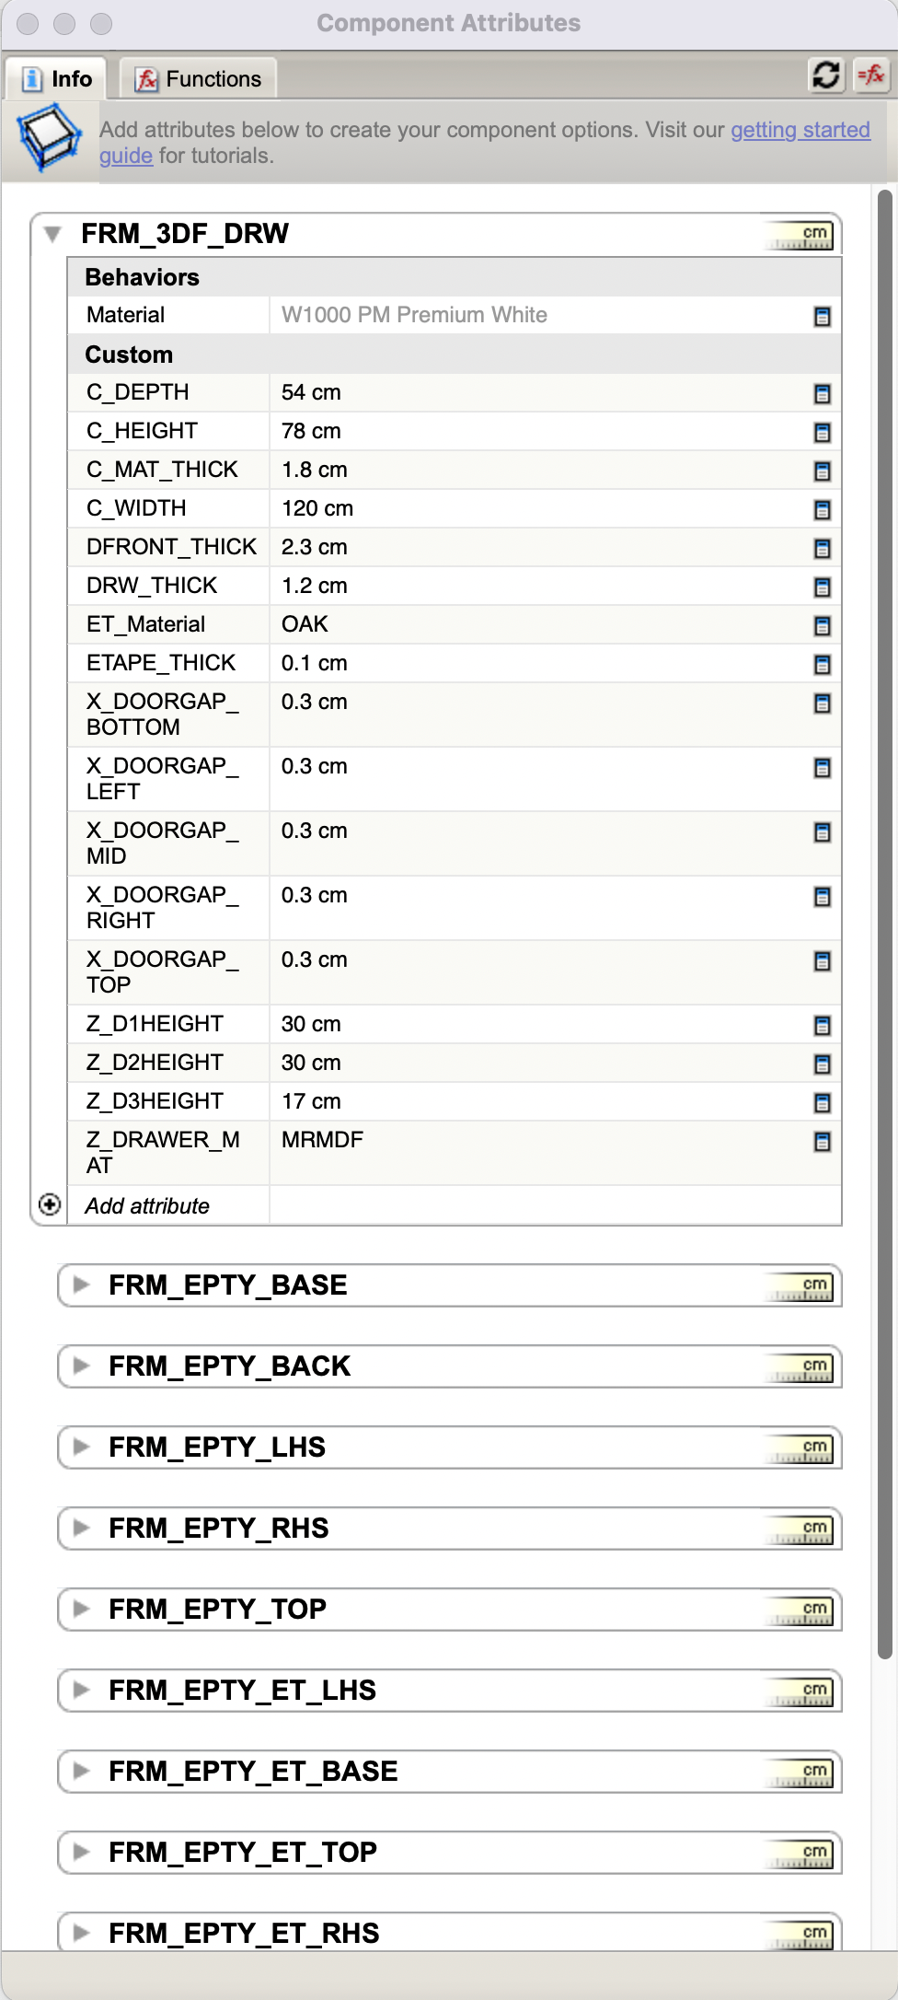The width and height of the screenshot is (898, 2000).
Task: Switch to the Functions tab
Action: coord(199,79)
